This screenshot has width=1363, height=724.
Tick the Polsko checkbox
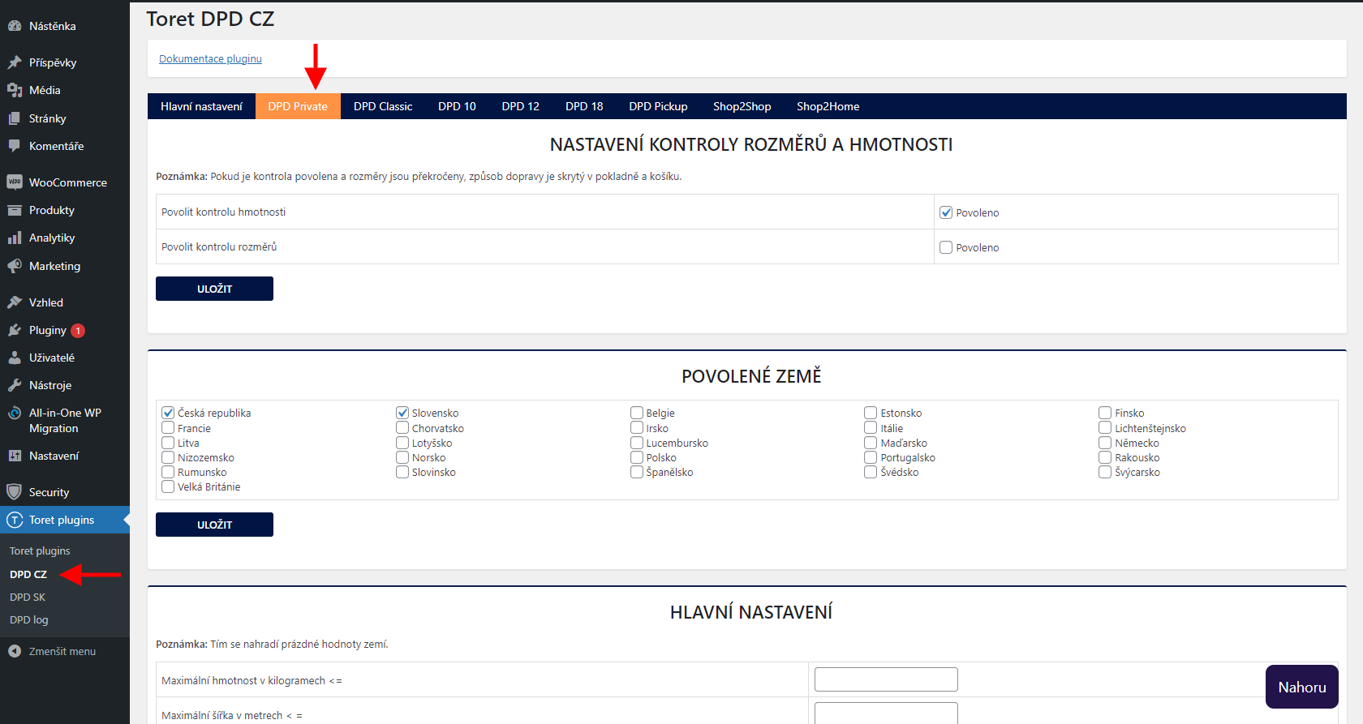tap(637, 457)
